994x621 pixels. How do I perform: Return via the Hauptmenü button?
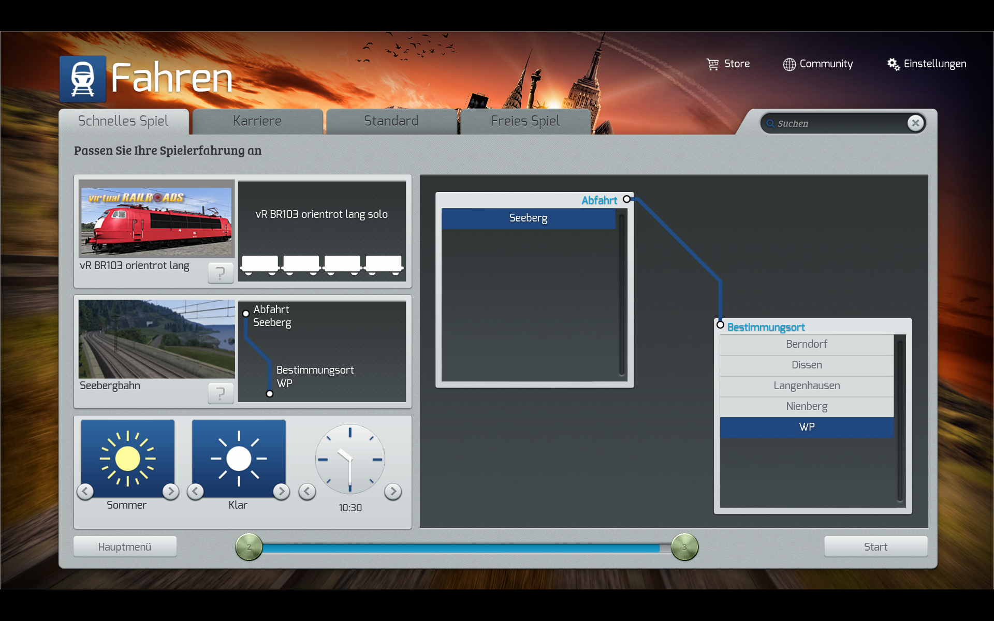(125, 546)
